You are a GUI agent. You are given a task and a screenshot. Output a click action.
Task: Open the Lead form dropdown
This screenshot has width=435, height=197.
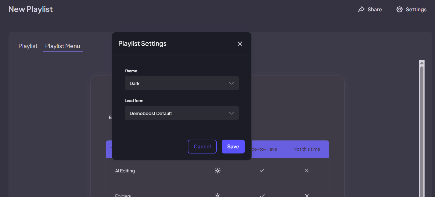[x=182, y=113]
